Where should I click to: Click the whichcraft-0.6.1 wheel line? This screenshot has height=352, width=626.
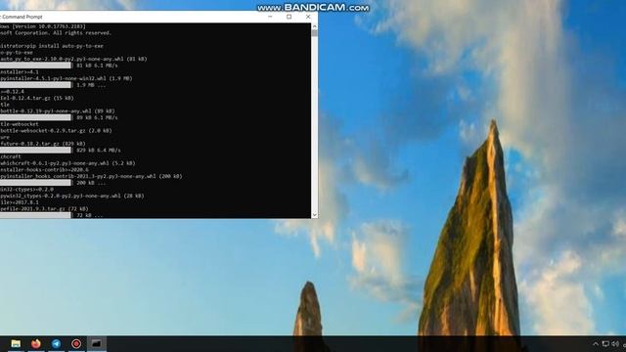point(67,163)
